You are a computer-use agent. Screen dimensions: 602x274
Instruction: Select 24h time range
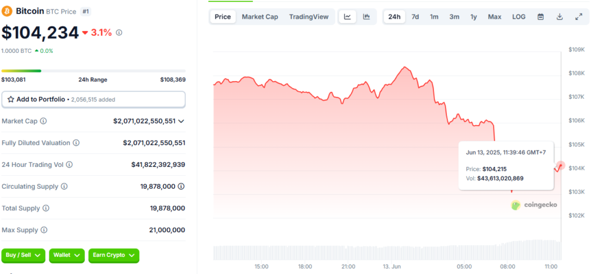(394, 17)
